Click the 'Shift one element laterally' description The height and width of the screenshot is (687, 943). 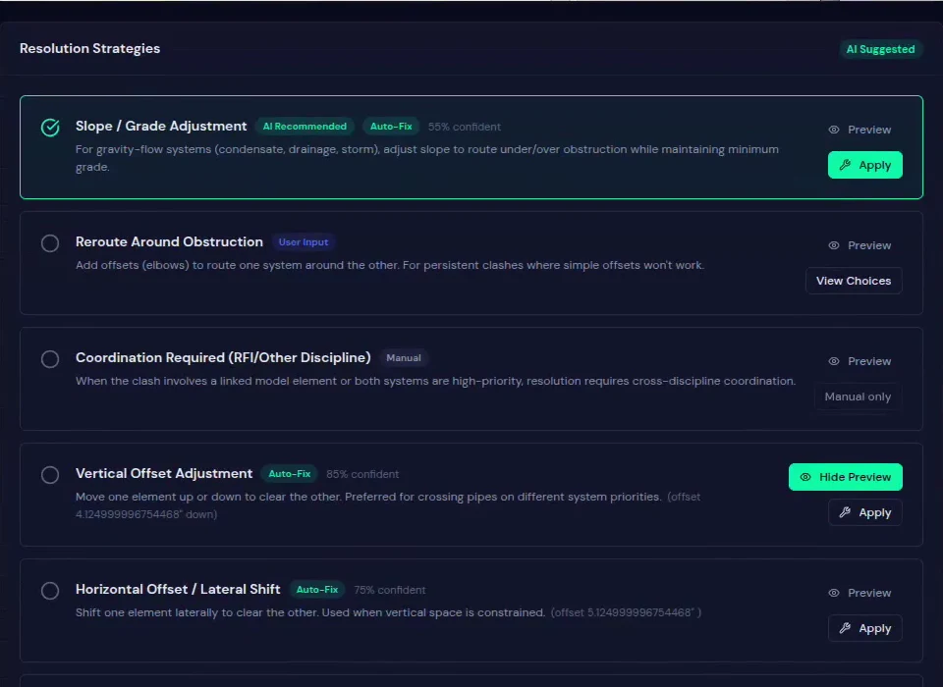pyautogui.click(x=310, y=612)
